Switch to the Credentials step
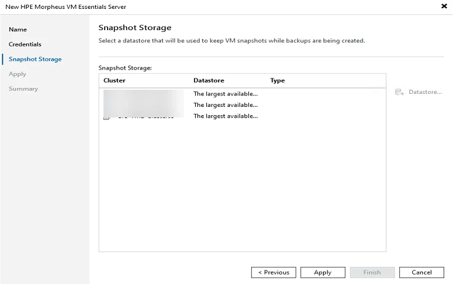The height and width of the screenshot is (284, 453). 25,44
